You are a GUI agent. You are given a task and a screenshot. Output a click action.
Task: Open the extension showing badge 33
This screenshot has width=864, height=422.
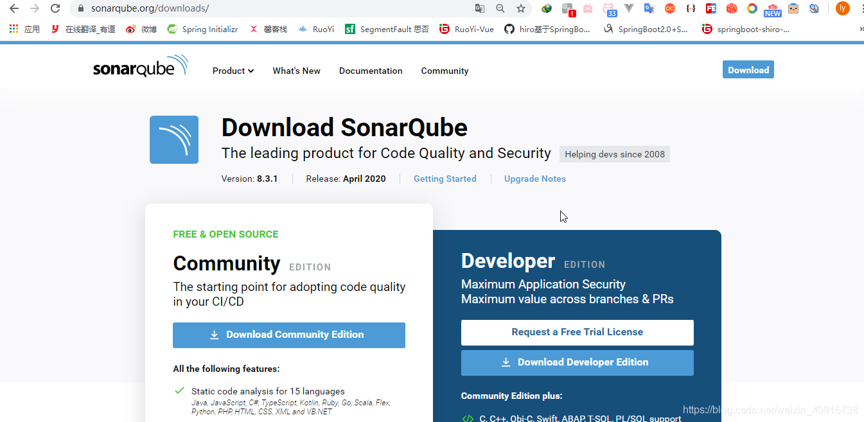pyautogui.click(x=609, y=9)
